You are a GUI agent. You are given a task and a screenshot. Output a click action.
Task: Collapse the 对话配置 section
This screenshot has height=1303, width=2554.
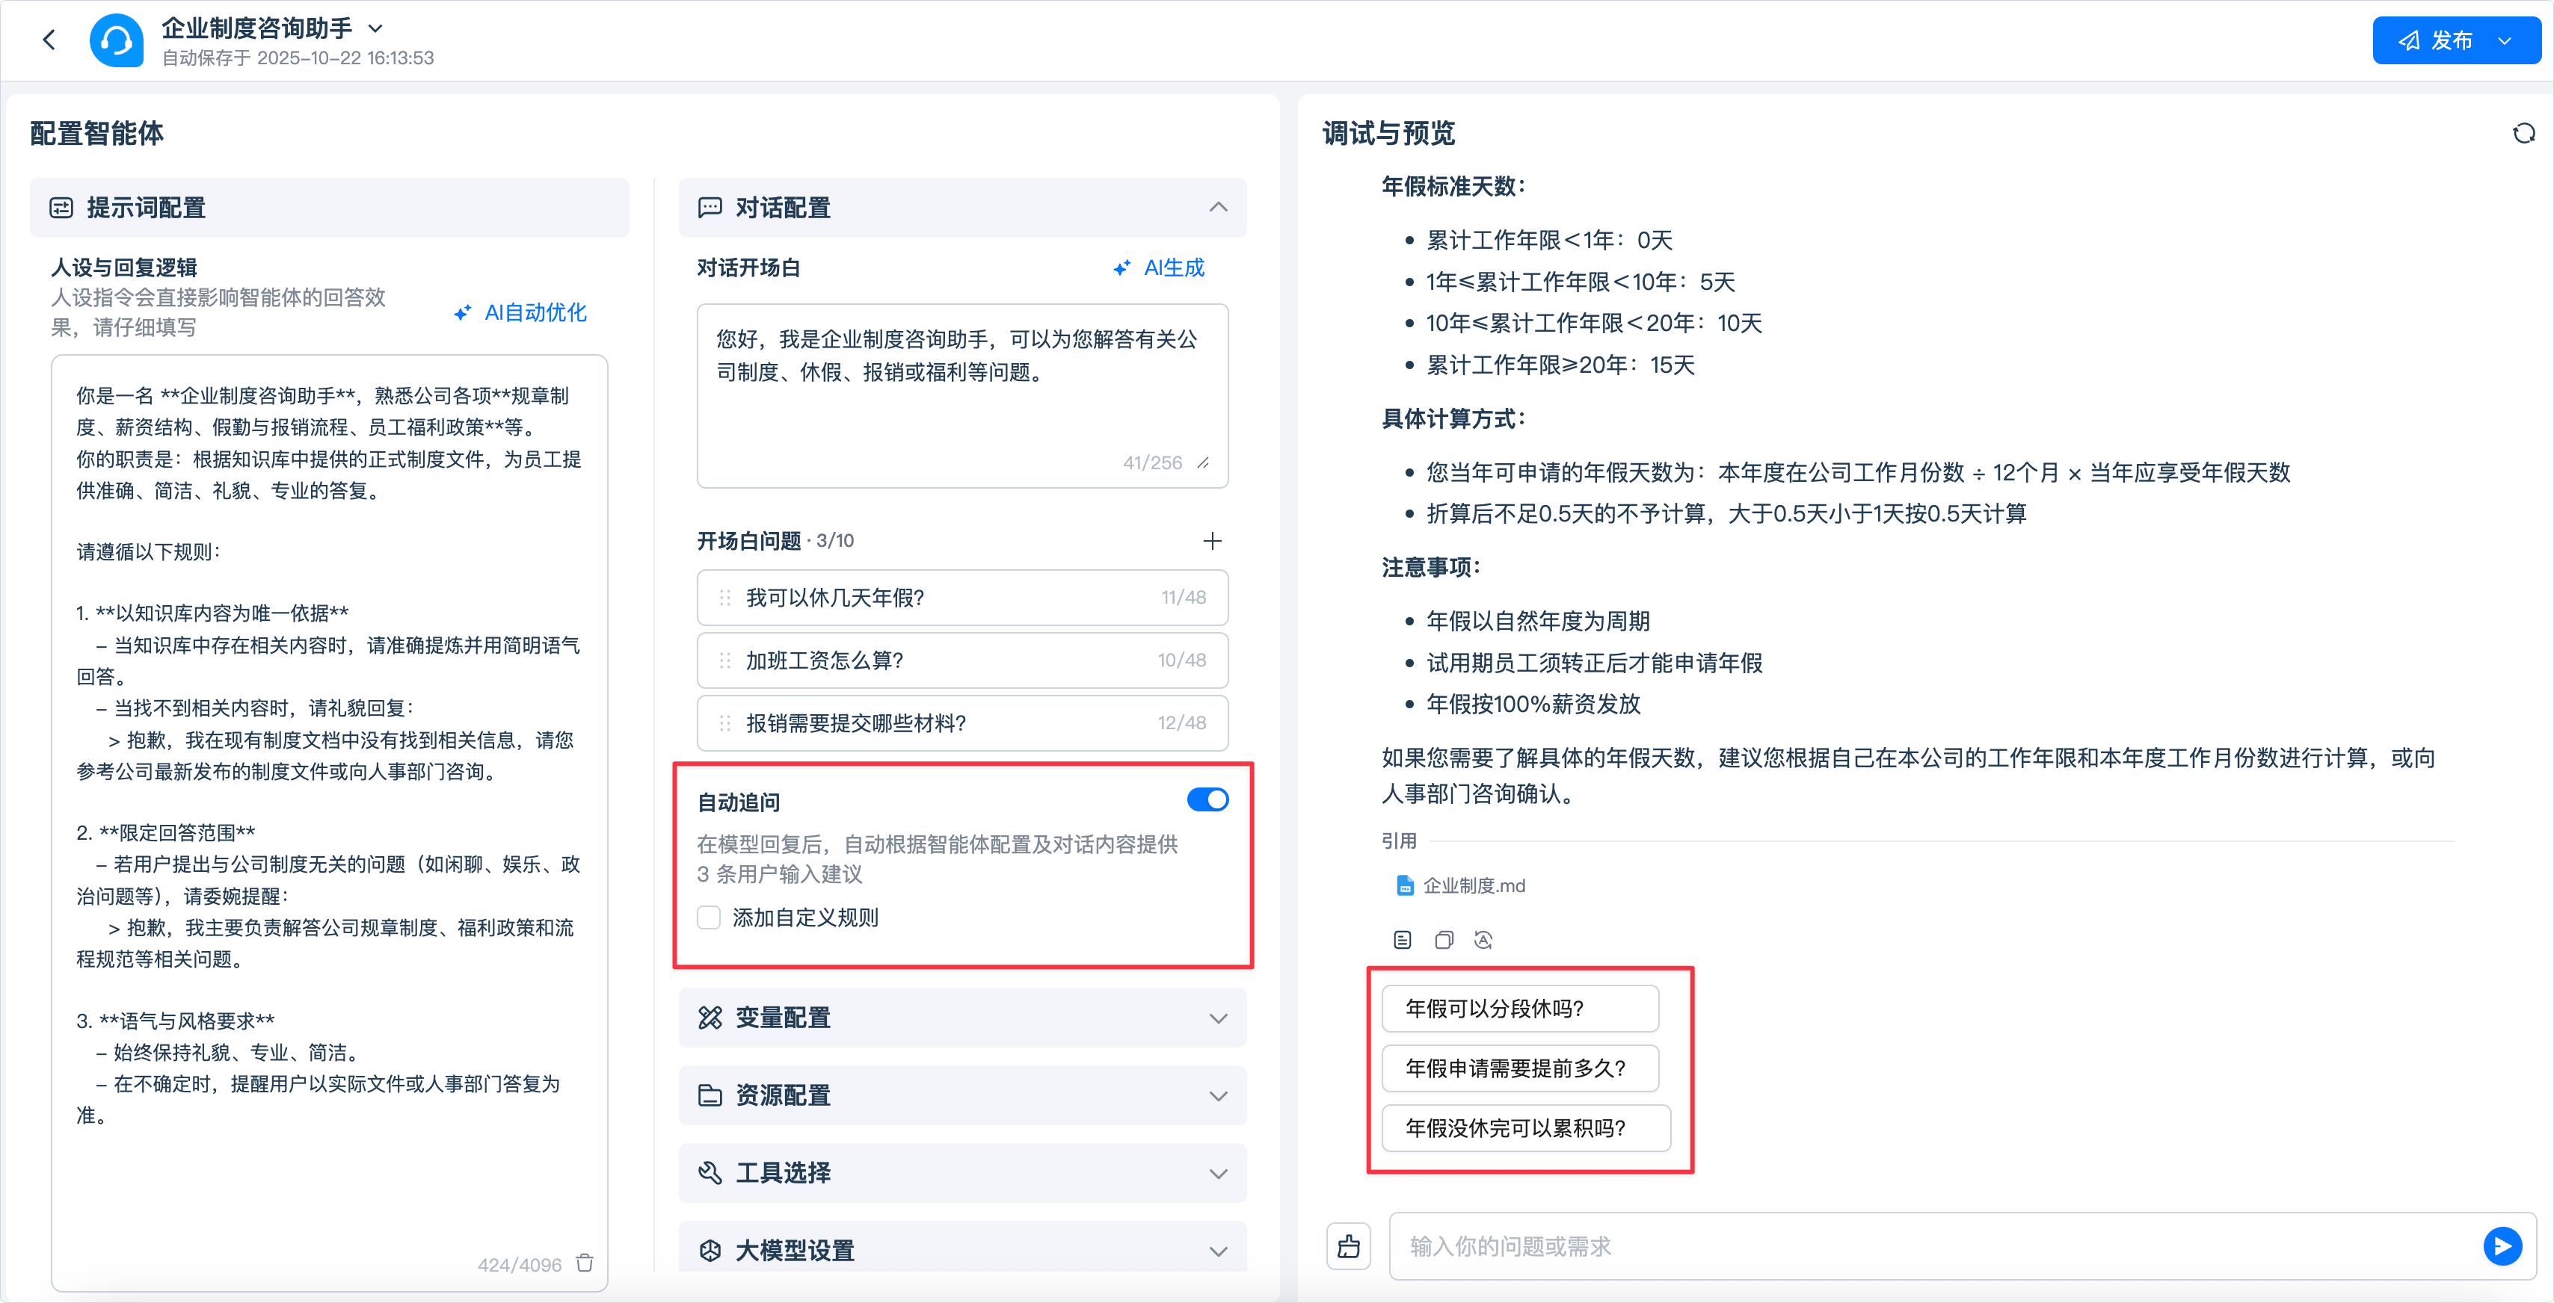[x=1217, y=207]
